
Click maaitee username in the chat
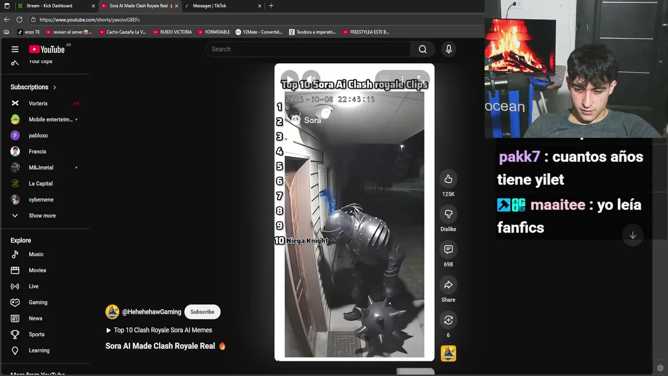557,205
